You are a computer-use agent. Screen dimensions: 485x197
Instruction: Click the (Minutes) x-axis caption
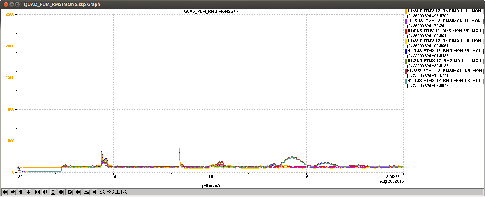click(211, 186)
